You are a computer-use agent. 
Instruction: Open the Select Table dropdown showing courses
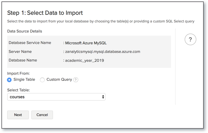[x=56, y=97]
